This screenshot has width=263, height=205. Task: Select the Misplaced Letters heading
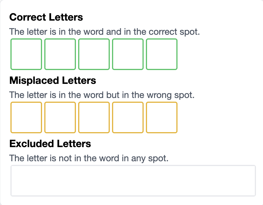click(53, 80)
